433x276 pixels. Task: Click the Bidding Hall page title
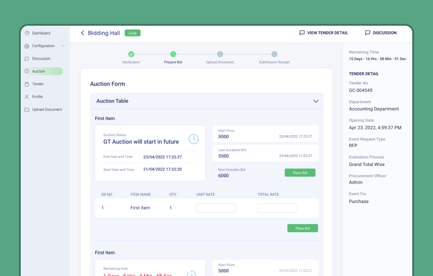(104, 33)
